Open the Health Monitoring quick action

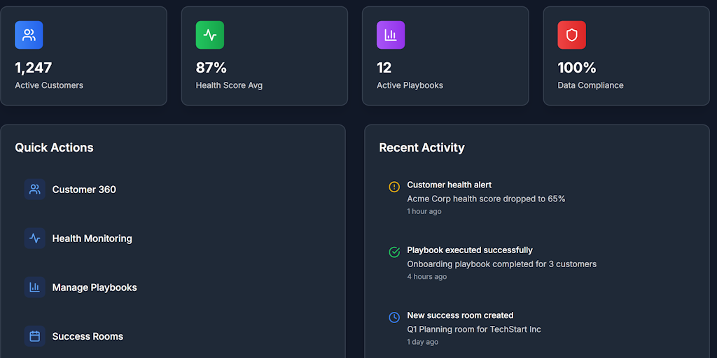tap(173, 238)
